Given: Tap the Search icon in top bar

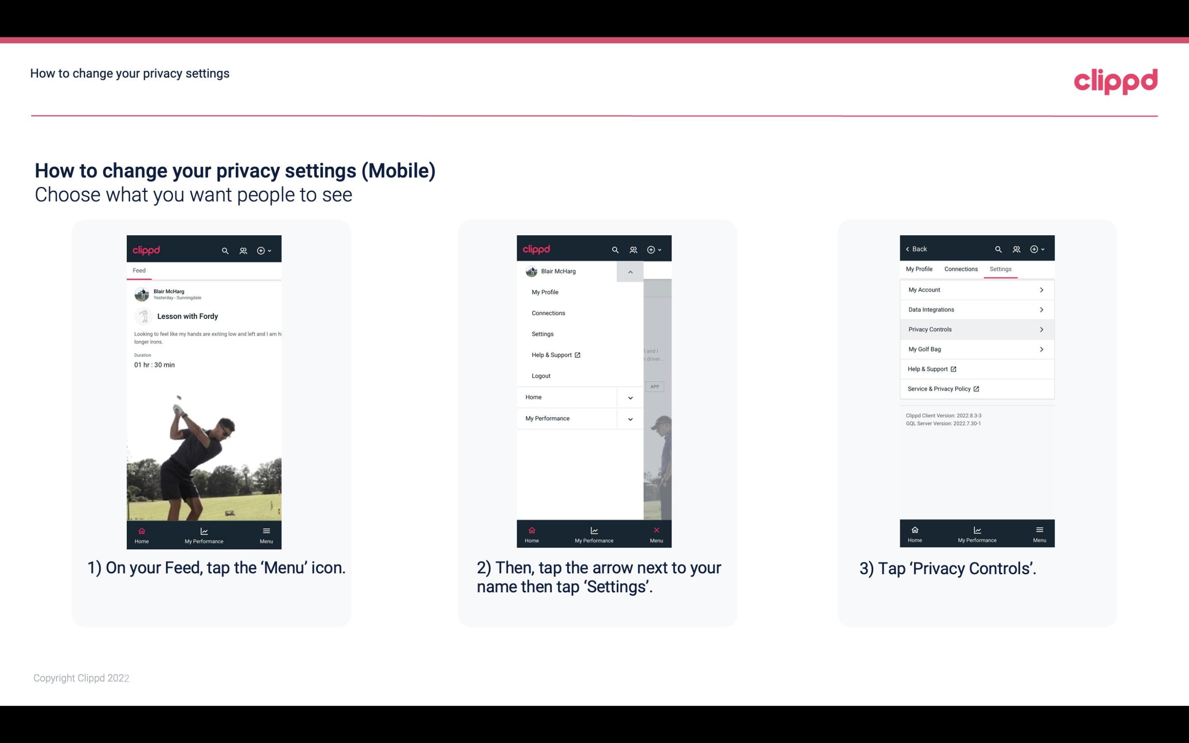Looking at the screenshot, I should [224, 249].
